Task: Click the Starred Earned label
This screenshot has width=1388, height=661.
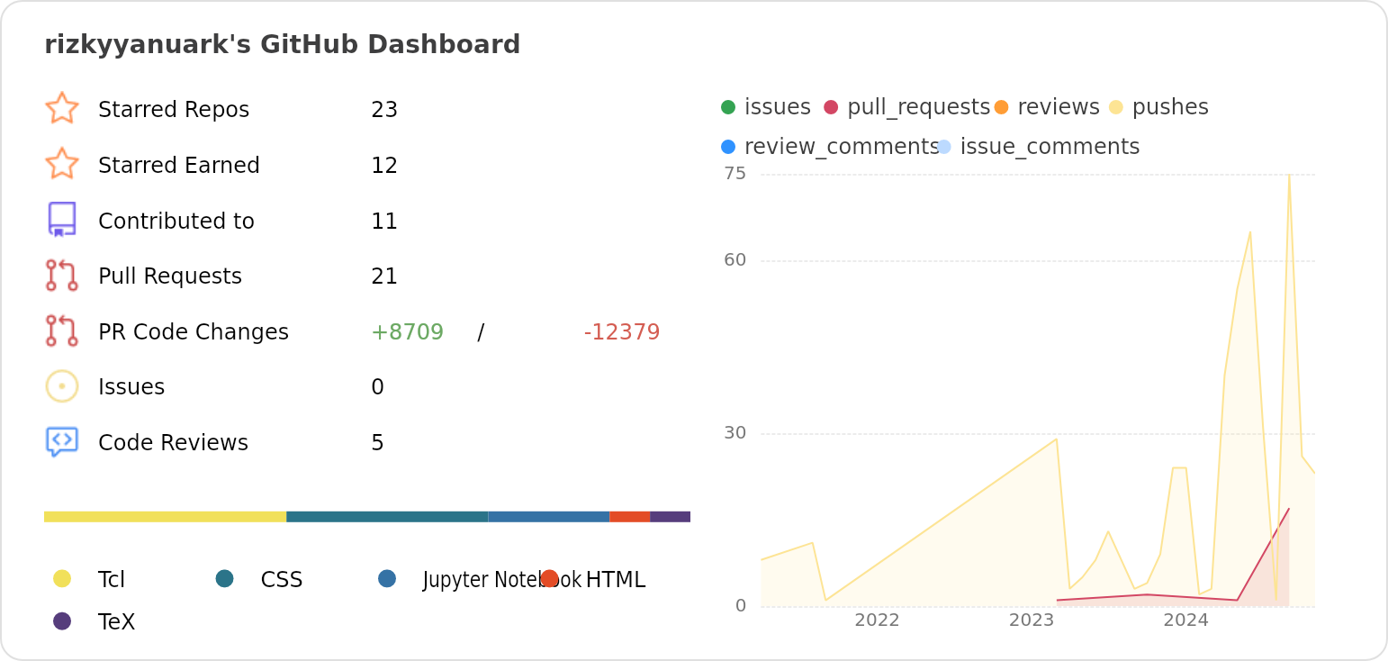Action: tap(179, 166)
